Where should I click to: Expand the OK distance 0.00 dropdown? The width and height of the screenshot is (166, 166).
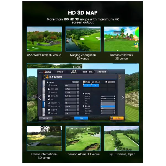point(78,96)
